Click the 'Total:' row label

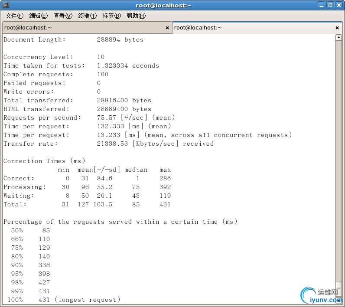pyautogui.click(x=15, y=204)
